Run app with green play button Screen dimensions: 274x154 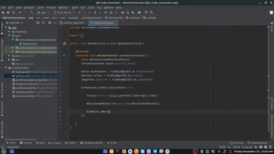[x=79, y=12]
